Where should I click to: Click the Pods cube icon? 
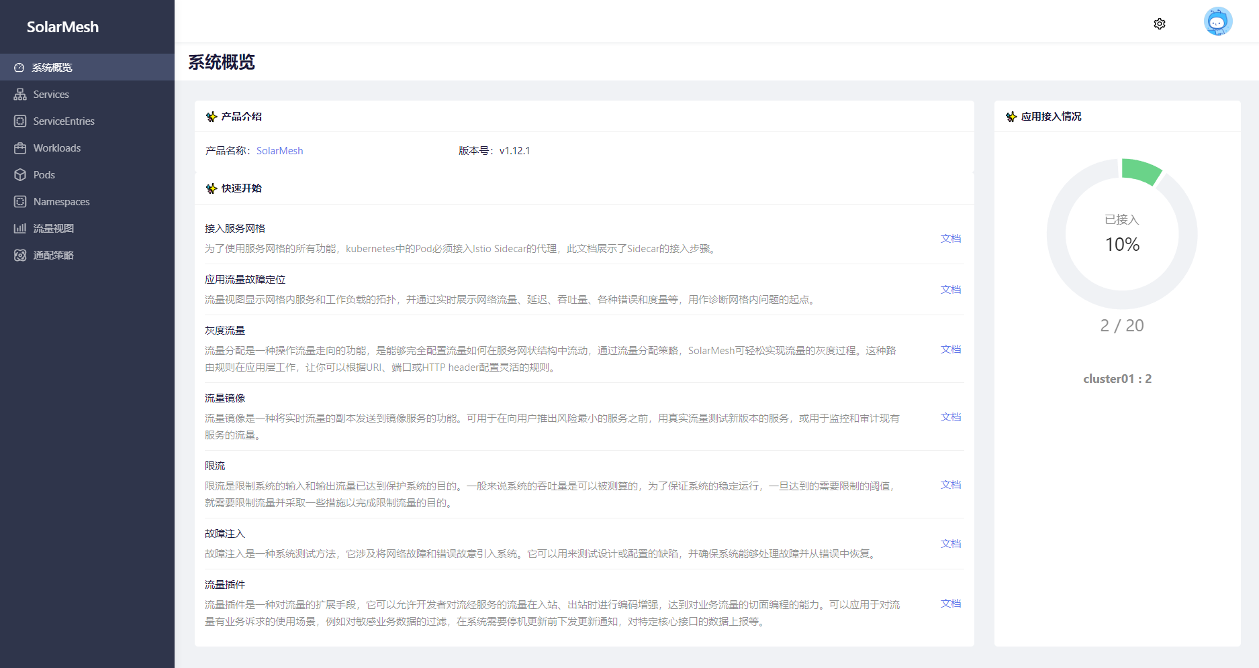[x=20, y=175]
